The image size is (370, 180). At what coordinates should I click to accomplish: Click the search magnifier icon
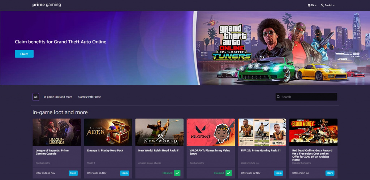coord(279,97)
